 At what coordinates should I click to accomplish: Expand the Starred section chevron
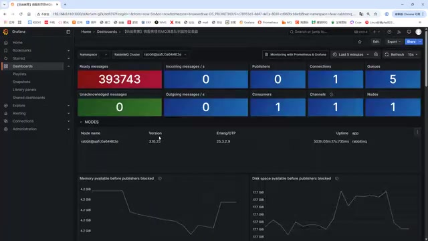68,58
